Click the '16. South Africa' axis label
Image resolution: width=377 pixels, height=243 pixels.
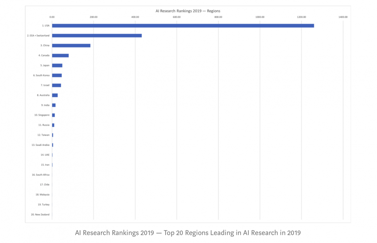click(41, 175)
